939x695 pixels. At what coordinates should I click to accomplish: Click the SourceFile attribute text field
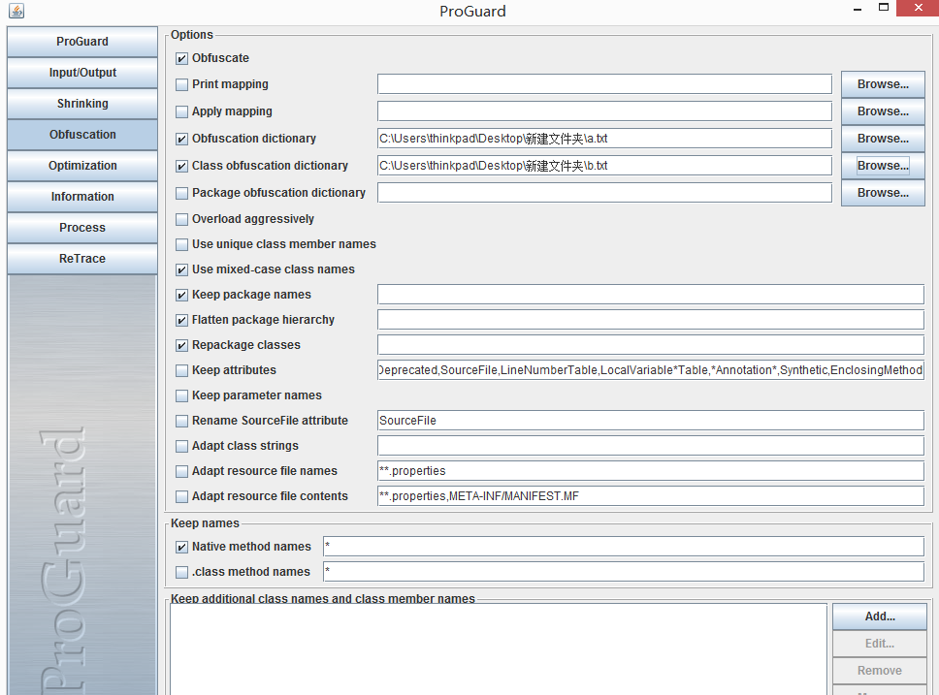click(651, 421)
